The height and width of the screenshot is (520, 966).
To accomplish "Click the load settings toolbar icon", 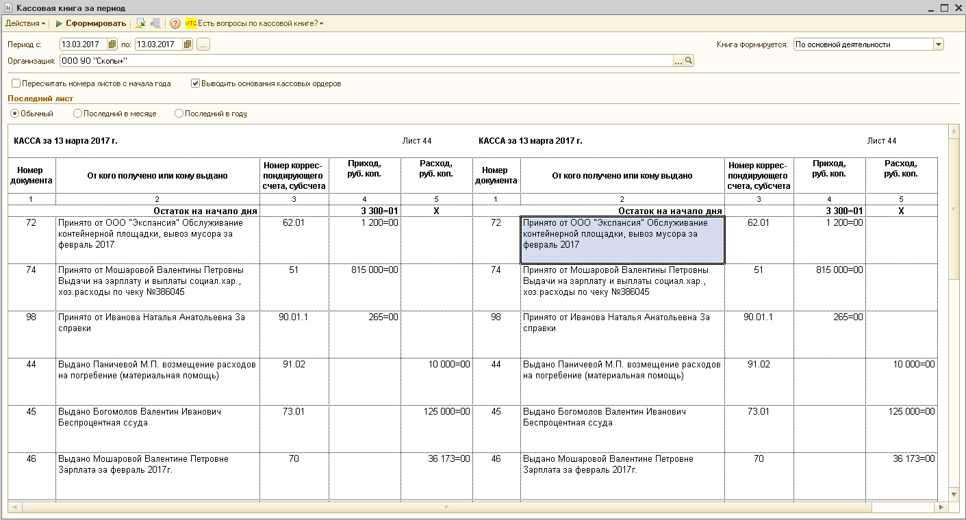I will click(140, 23).
